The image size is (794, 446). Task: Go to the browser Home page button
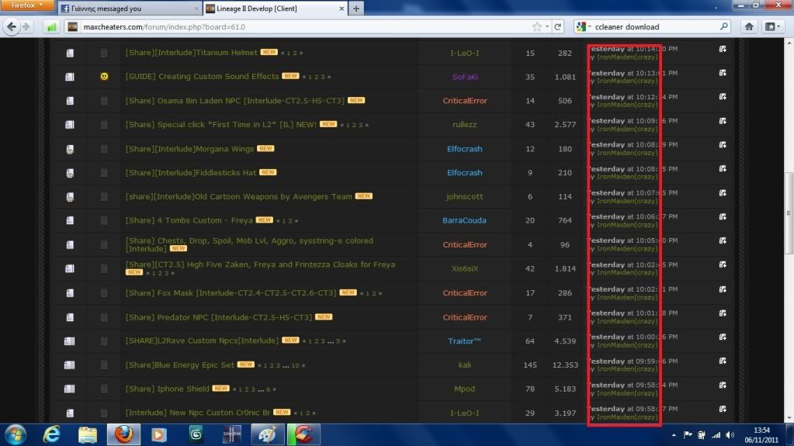pyautogui.click(x=750, y=26)
